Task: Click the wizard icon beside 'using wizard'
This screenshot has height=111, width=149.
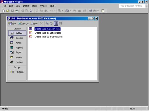Action: point(31,33)
